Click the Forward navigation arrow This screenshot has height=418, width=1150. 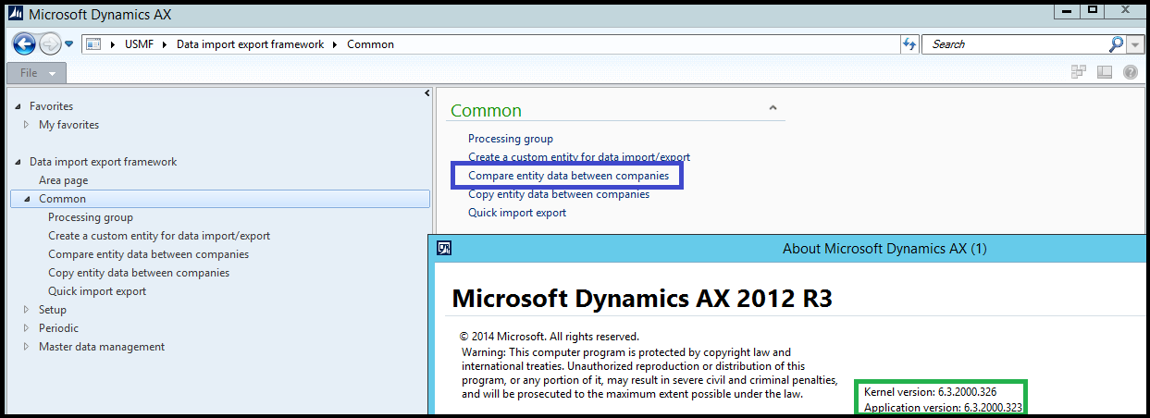pos(50,43)
